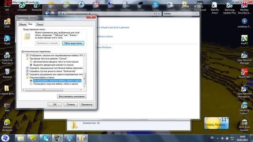This screenshot has height=142, width=253.
Task: Launch the AnyPC desktop shortcut
Action: [x=244, y=40]
